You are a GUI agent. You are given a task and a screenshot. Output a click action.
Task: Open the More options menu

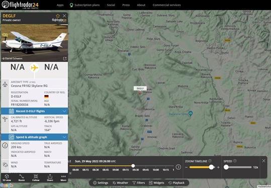pyautogui.click(x=63, y=177)
